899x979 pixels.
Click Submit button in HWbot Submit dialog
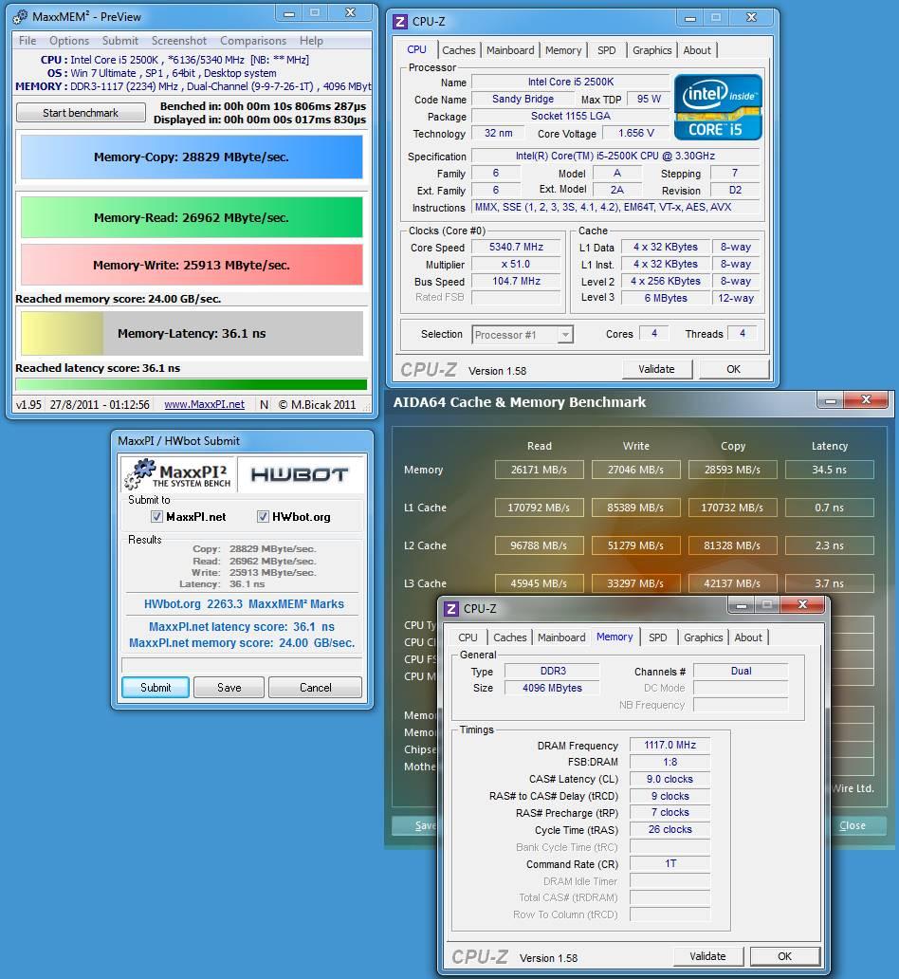(x=156, y=688)
